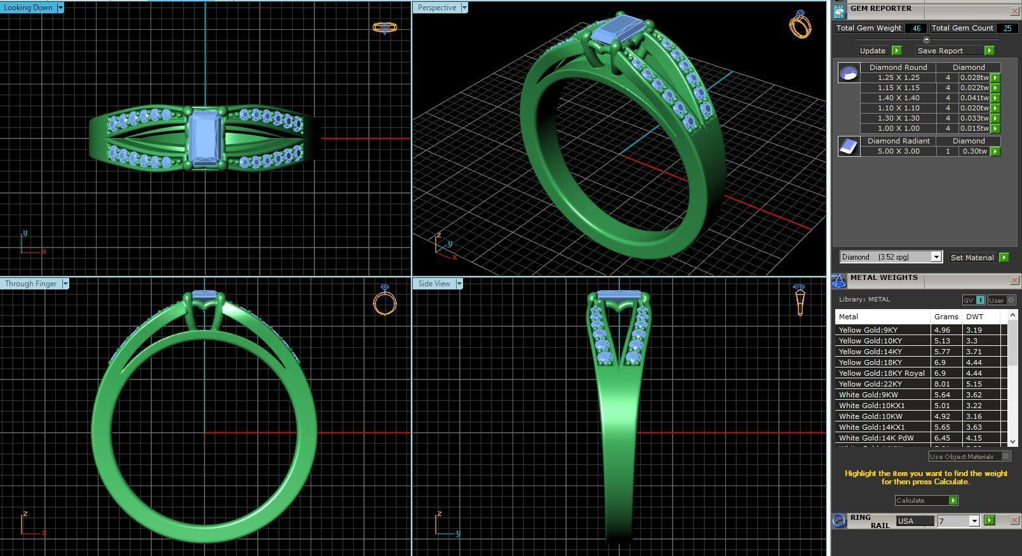Click the Side View viewport label
Image resolution: width=1022 pixels, height=556 pixels.
pyautogui.click(x=434, y=284)
